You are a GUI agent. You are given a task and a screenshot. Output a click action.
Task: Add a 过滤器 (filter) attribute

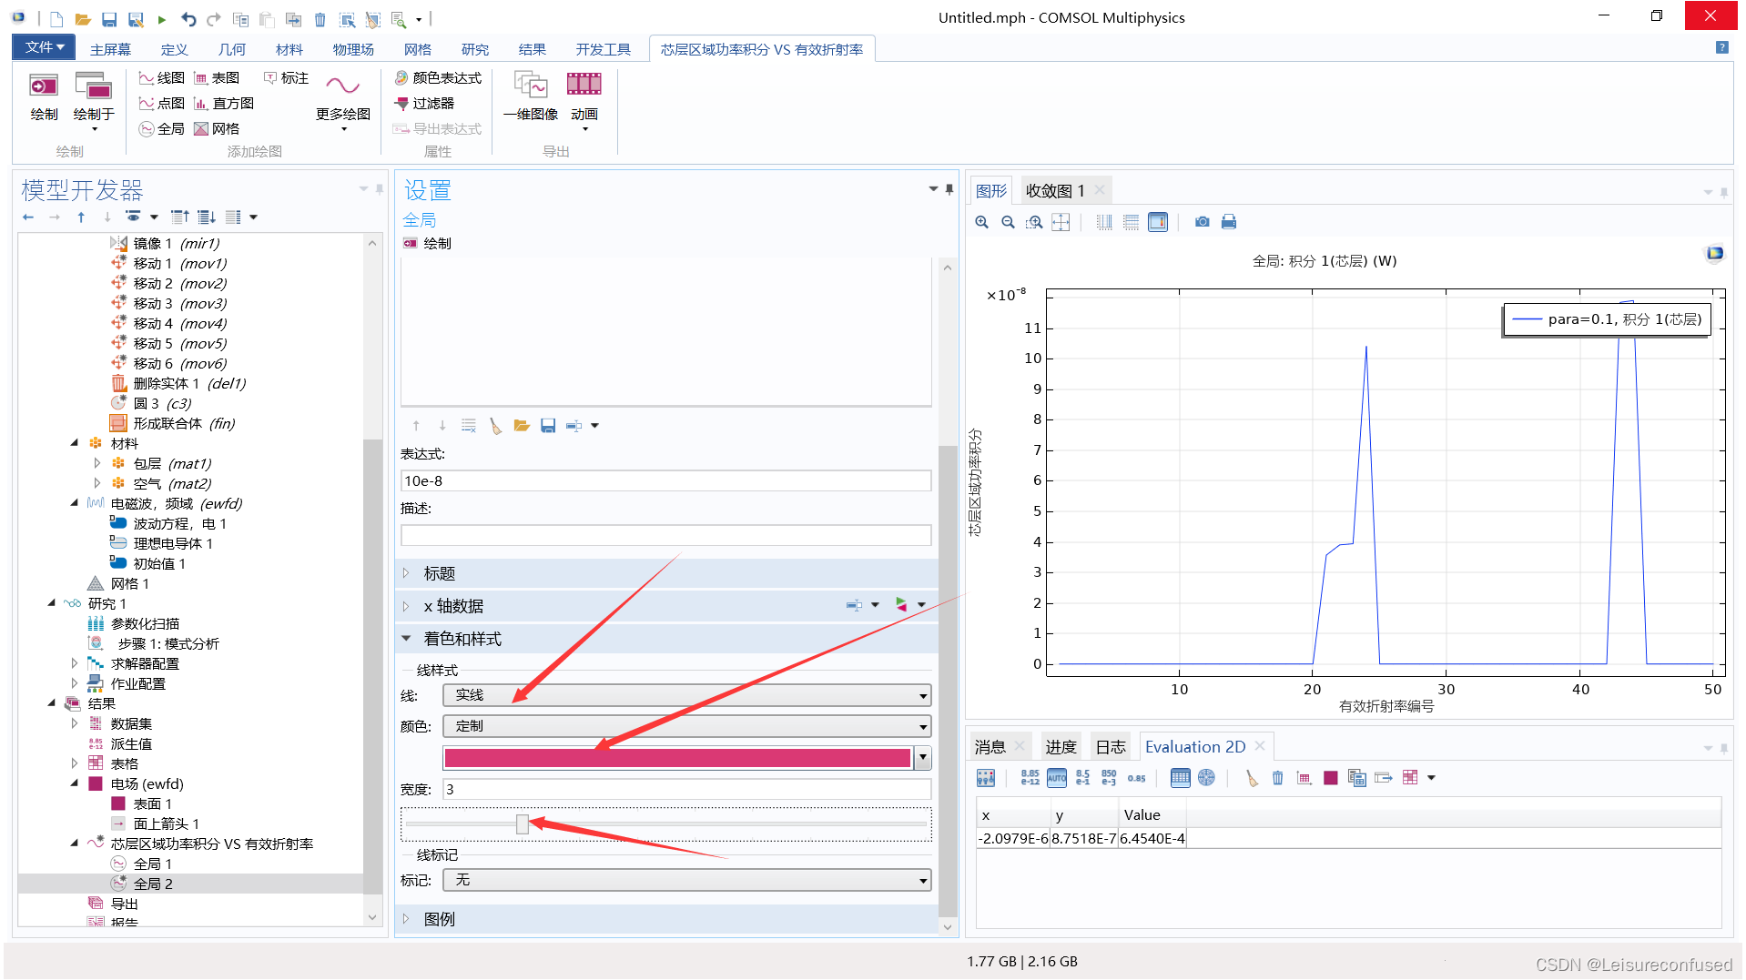pyautogui.click(x=424, y=104)
